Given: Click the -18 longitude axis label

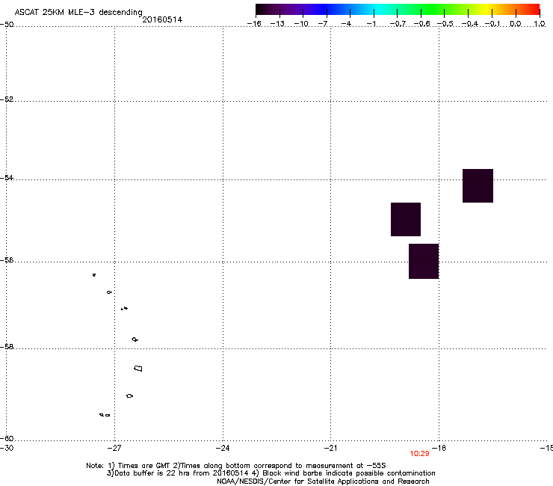Looking at the screenshot, I should click(439, 448).
